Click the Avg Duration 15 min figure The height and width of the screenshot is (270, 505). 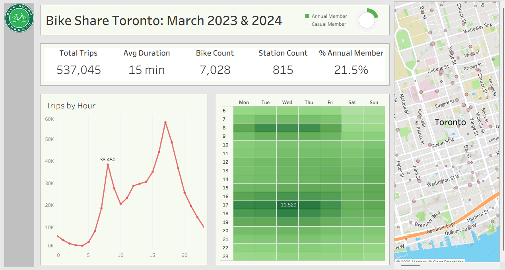click(x=146, y=70)
